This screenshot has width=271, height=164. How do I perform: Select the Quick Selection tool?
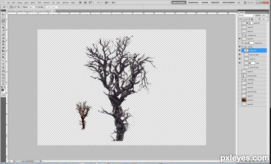(3, 24)
